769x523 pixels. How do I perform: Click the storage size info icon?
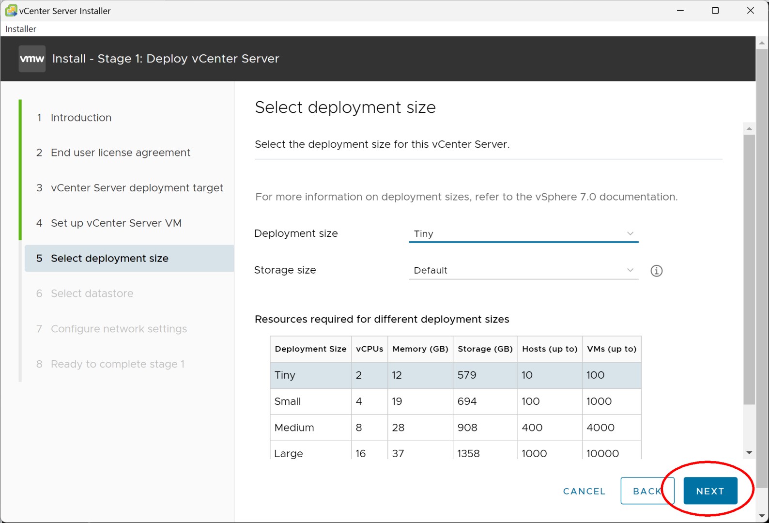click(656, 271)
